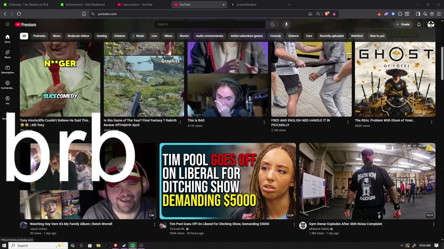This screenshot has height=249, width=444.
Task: Filter by Debates chip
Action: pyautogui.click(x=120, y=36)
